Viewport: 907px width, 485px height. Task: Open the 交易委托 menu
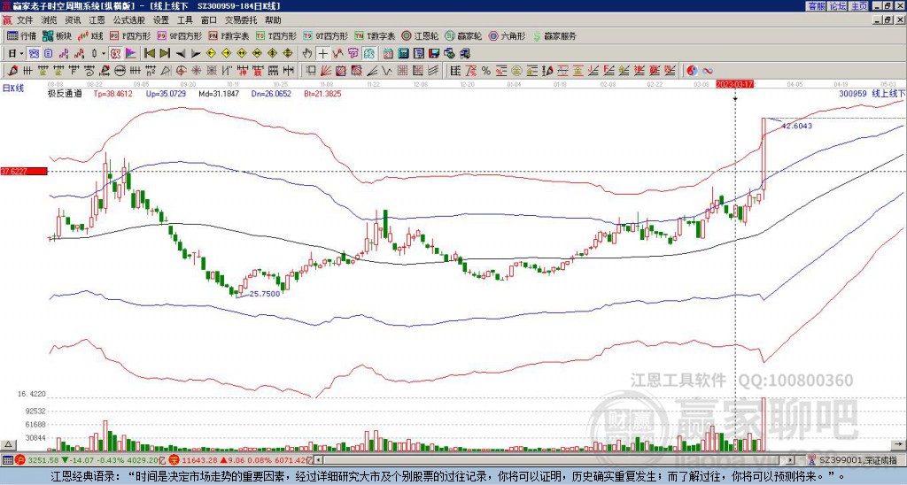pyautogui.click(x=241, y=20)
